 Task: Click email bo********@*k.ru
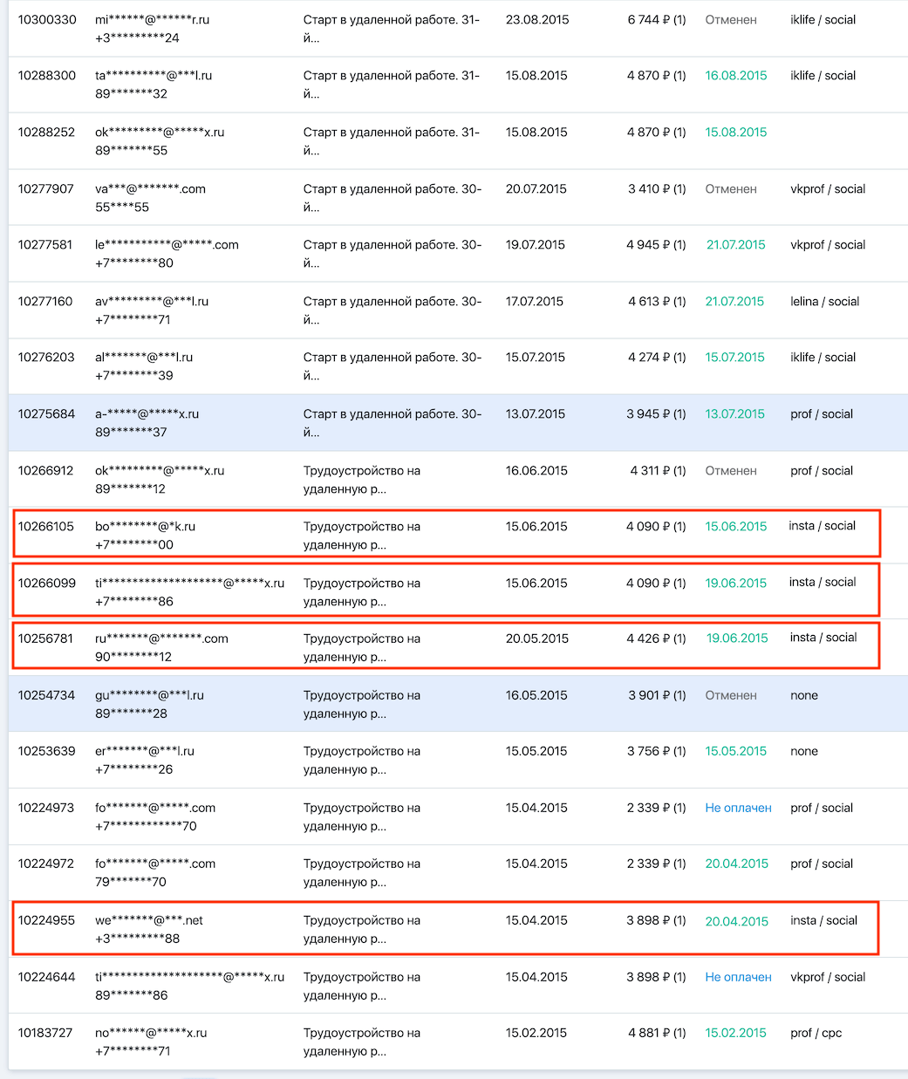point(146,526)
